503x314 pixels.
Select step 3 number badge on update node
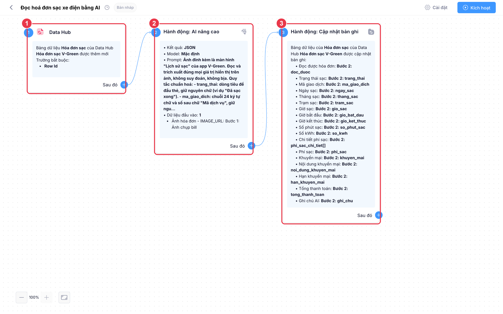[283, 32]
